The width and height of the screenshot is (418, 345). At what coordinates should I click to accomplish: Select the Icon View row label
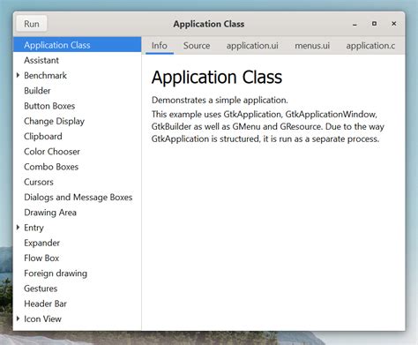(42, 319)
